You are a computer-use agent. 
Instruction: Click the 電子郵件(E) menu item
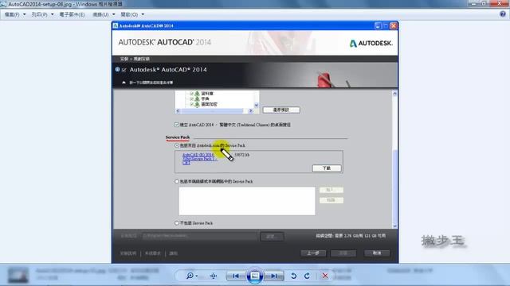click(72, 14)
